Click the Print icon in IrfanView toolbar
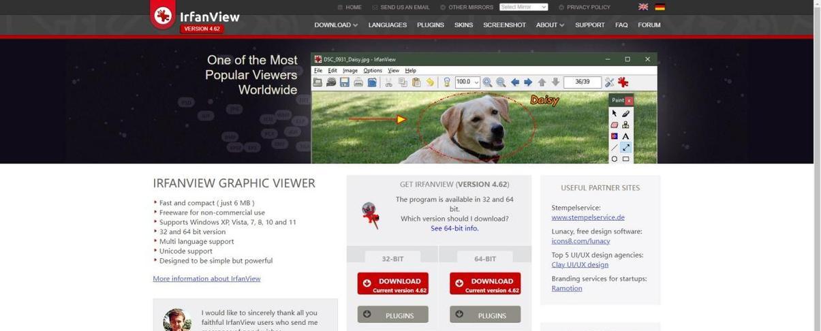Screen dimensions: 821x331 [358, 82]
